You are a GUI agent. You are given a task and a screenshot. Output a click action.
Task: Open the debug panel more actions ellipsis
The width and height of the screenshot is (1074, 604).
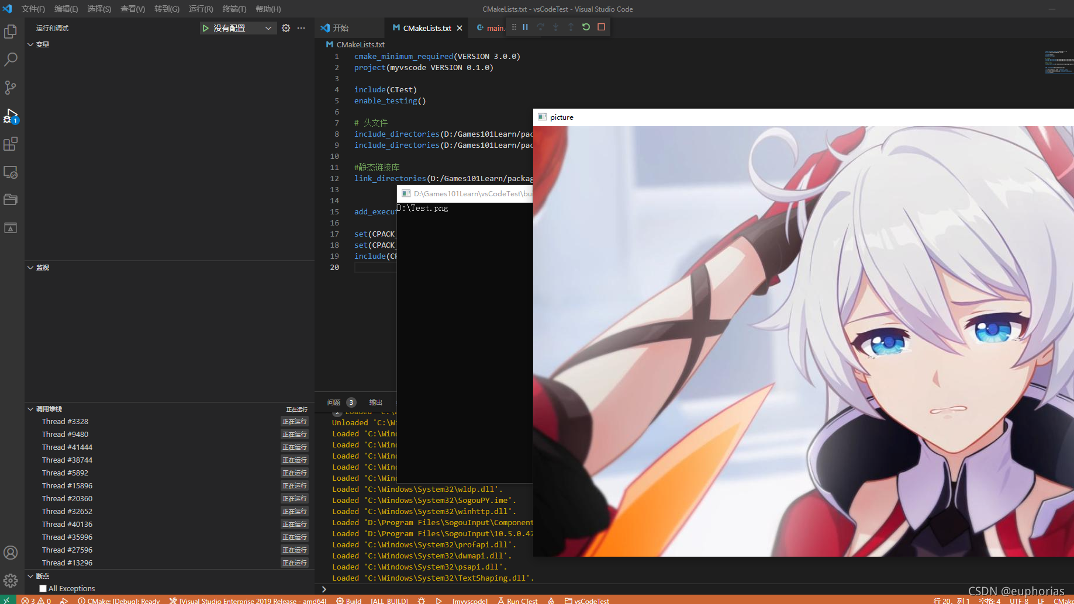301,28
